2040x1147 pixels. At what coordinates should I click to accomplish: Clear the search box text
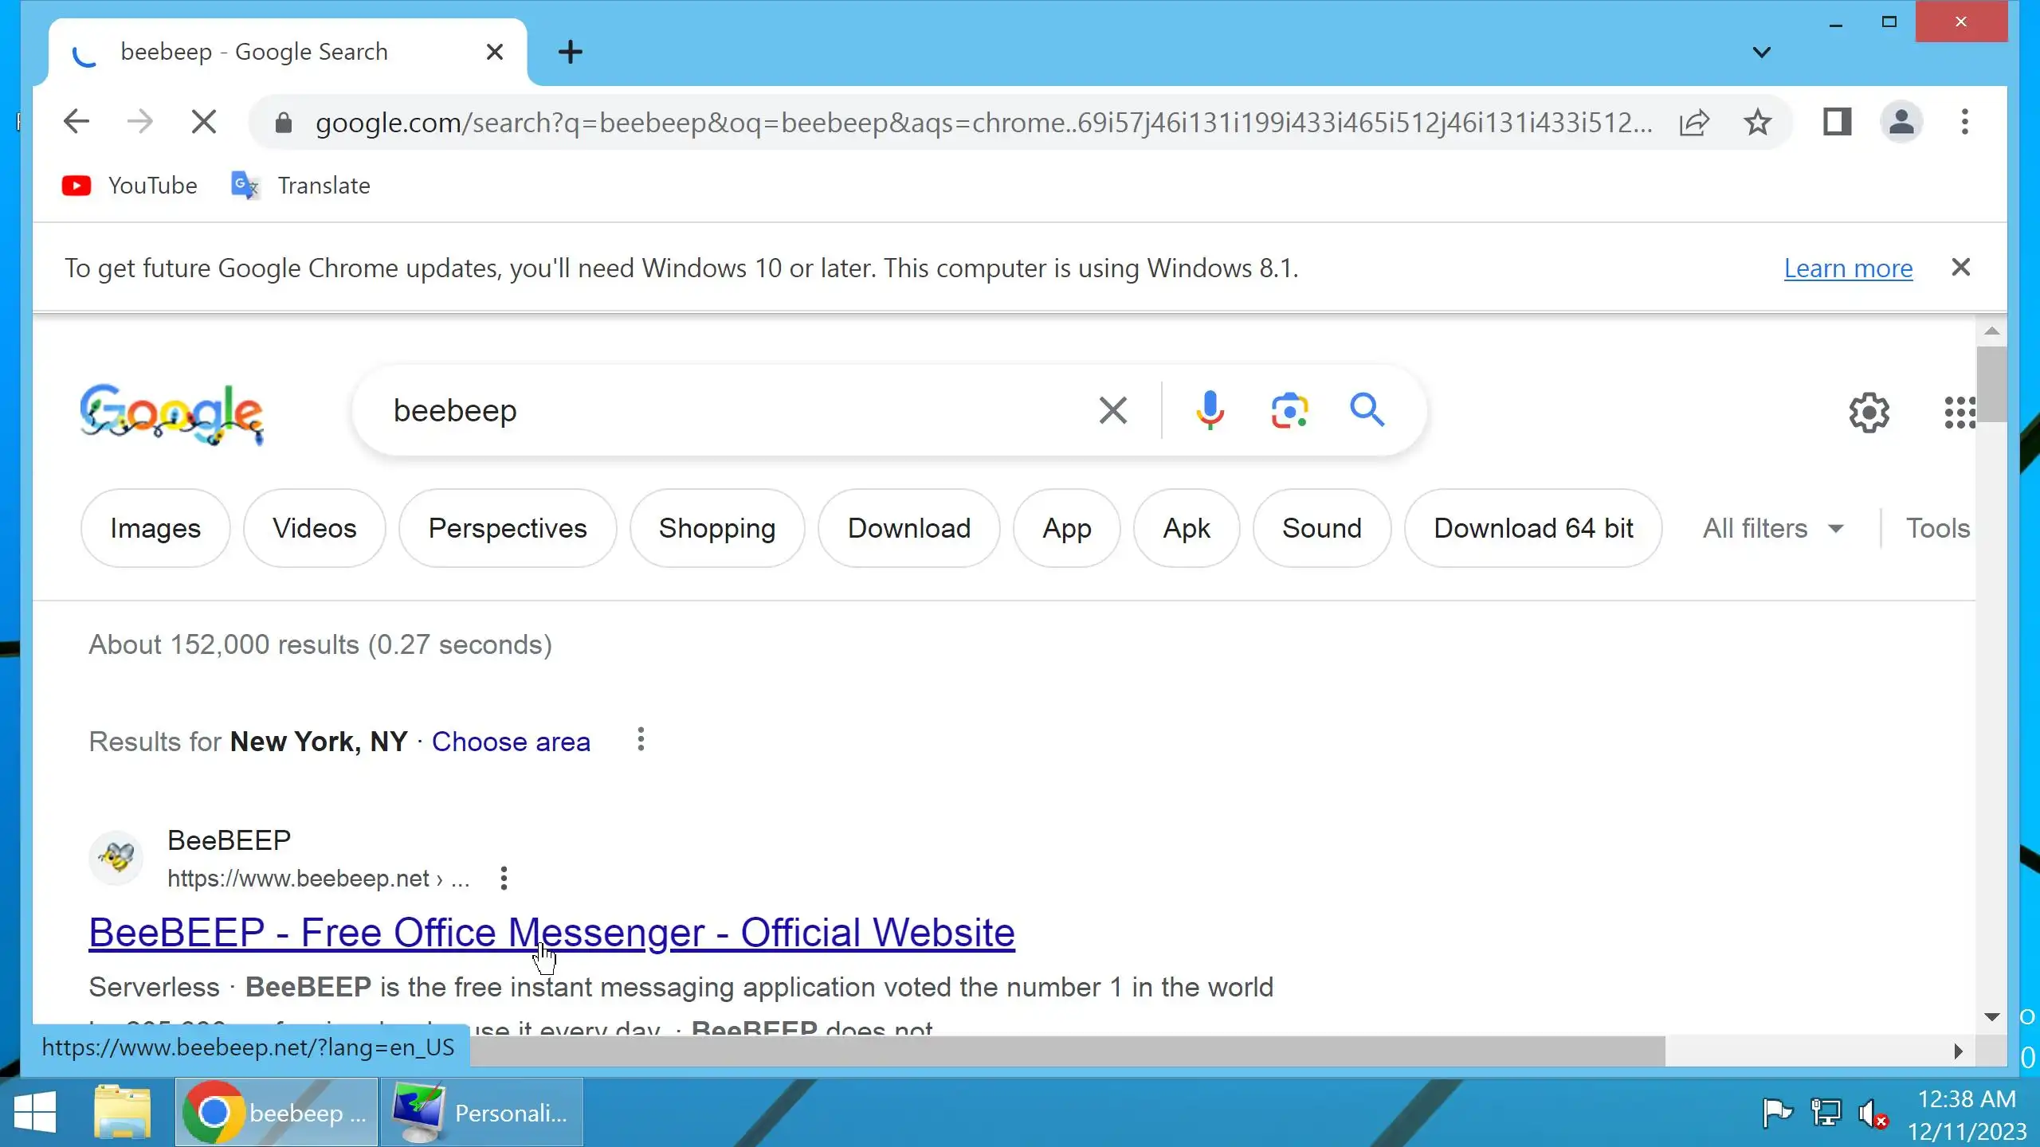pos(1112,411)
